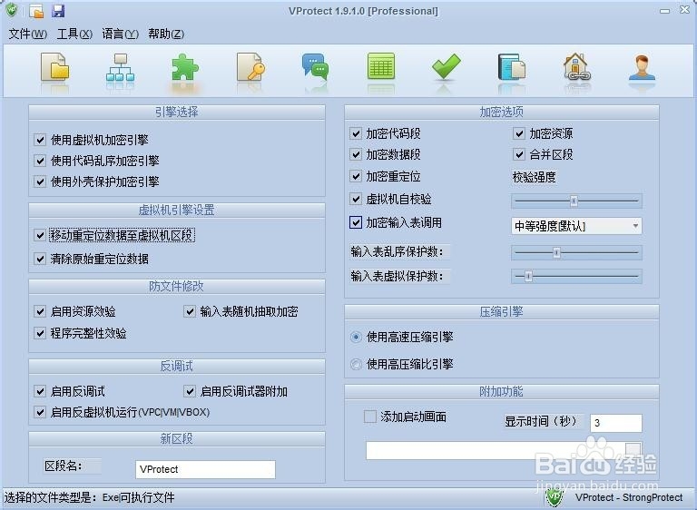Click the 显示时间（秒） input field
The image size is (697, 510).
[x=616, y=423]
